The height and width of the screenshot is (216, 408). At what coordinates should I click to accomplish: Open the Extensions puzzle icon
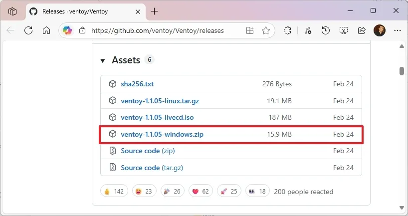pos(287,30)
